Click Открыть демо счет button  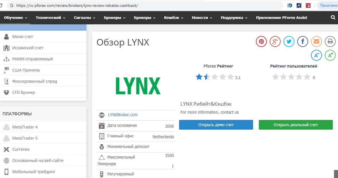click(x=216, y=125)
